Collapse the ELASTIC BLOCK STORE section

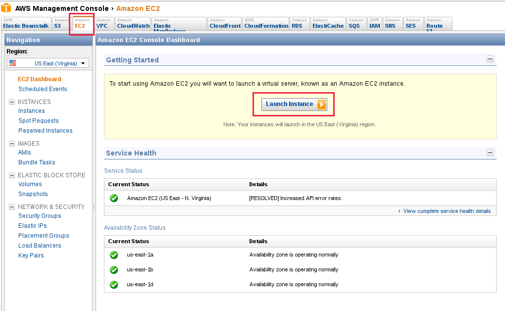[x=12, y=175]
